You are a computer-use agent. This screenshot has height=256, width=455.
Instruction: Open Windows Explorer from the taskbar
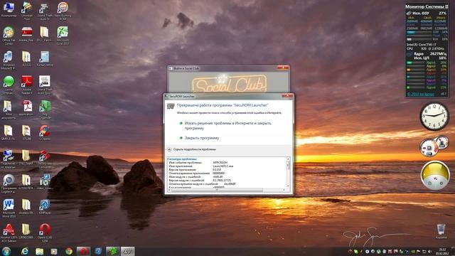40,251
